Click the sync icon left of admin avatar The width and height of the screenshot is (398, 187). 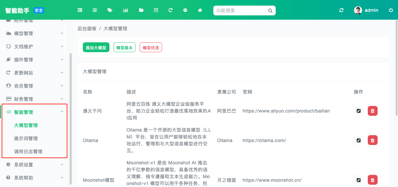point(341,10)
